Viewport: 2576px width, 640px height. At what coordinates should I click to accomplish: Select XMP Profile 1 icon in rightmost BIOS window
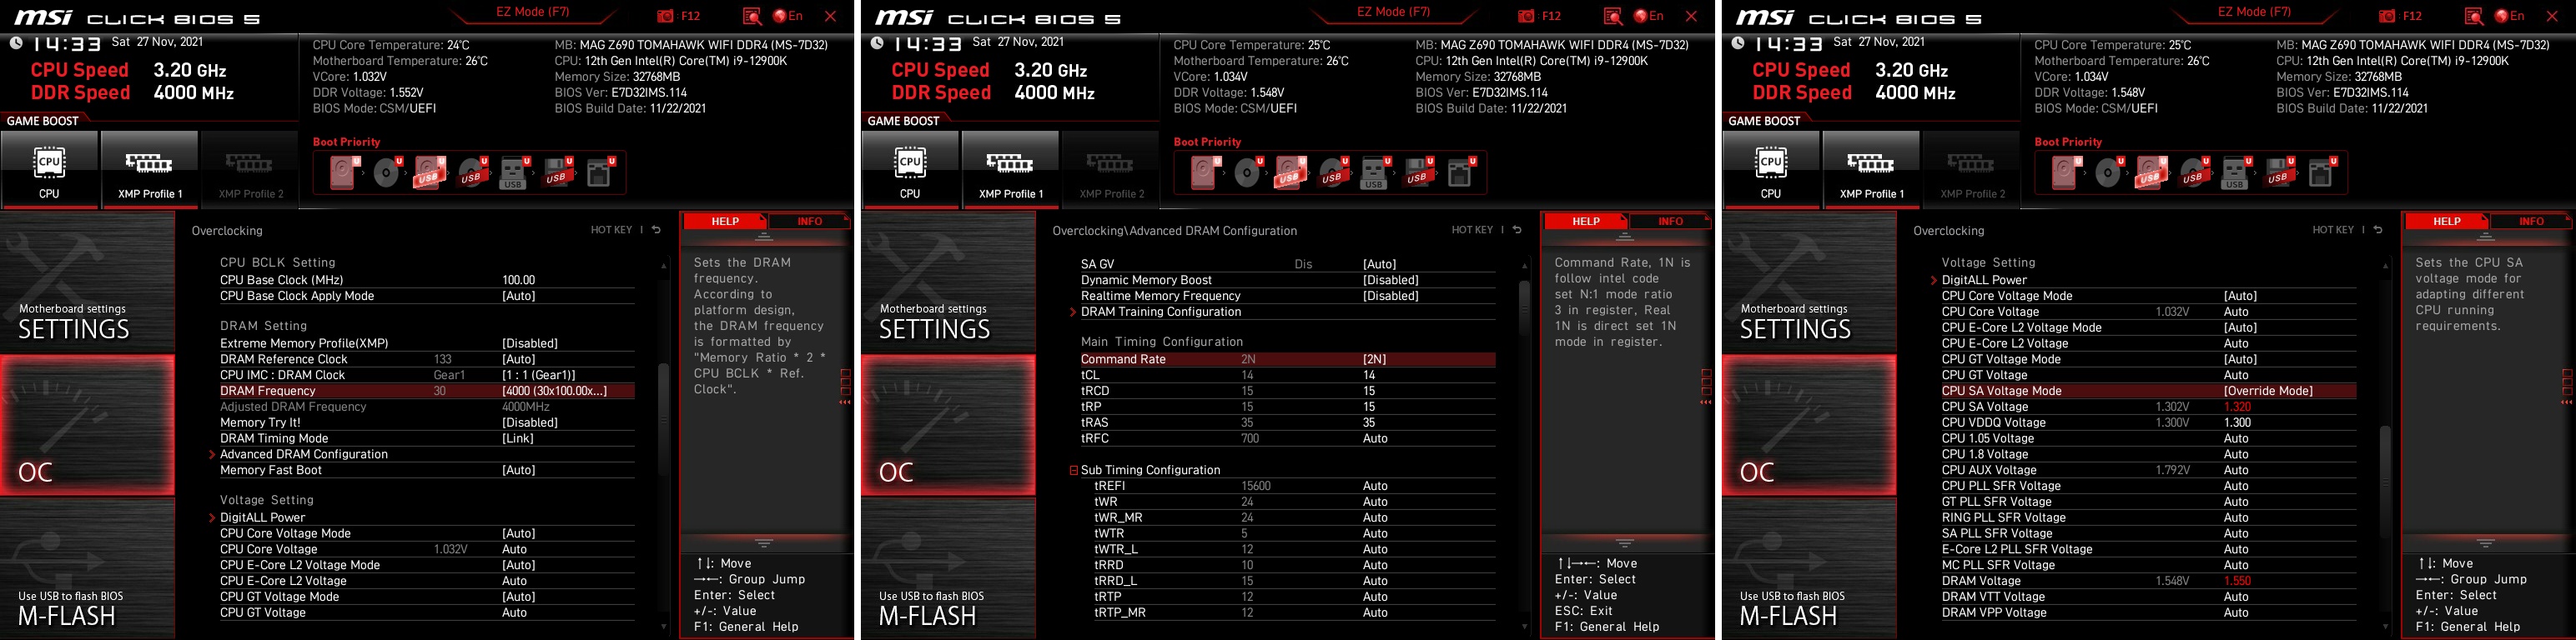pyautogui.click(x=1871, y=170)
